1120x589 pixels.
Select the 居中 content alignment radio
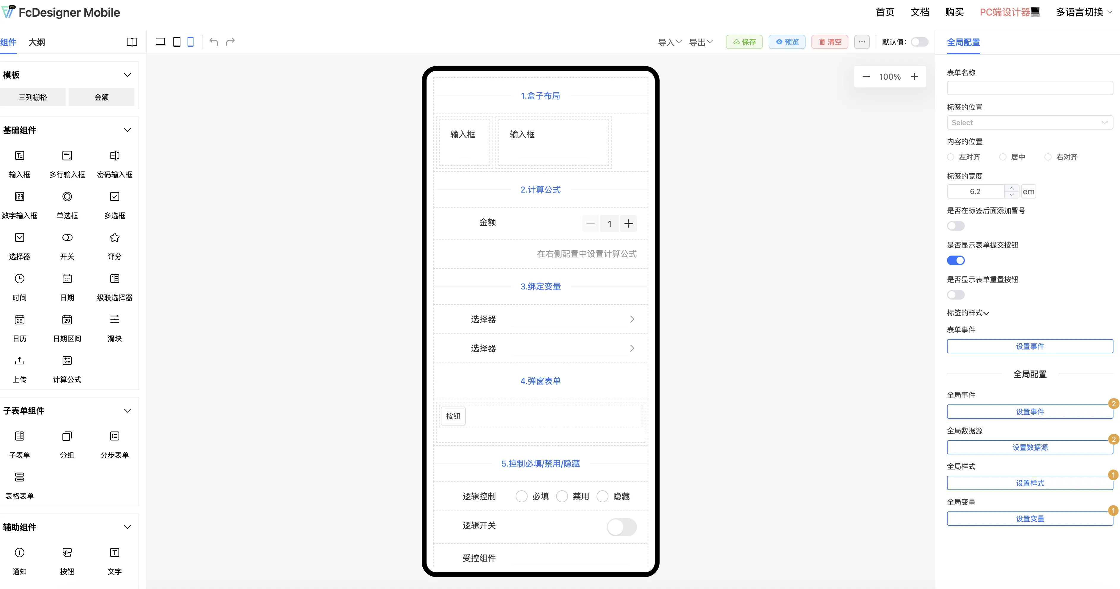click(1003, 157)
